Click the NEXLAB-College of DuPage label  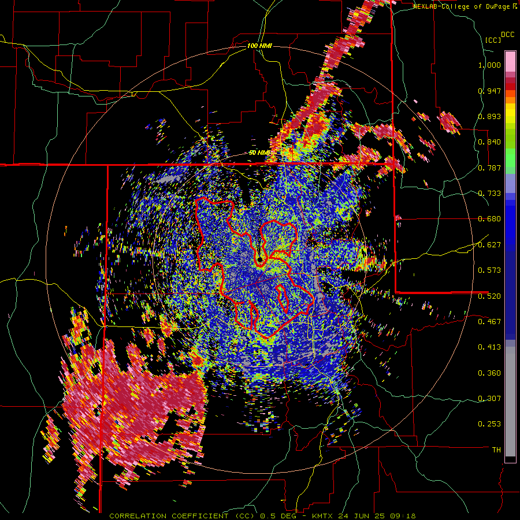point(462,6)
